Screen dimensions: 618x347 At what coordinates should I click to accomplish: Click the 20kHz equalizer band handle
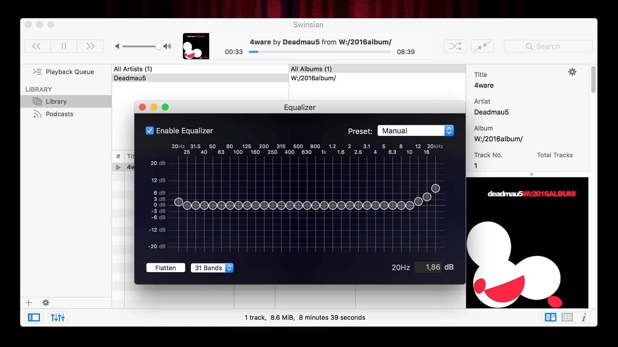pyautogui.click(x=435, y=188)
